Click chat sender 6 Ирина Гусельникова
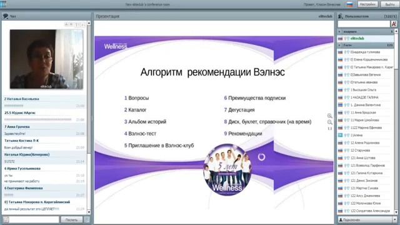Image resolution: width=400 pixels, height=225 pixels. click(x=22, y=169)
